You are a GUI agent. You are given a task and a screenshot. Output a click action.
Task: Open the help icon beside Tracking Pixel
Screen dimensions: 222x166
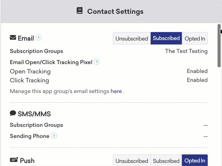click(97, 62)
